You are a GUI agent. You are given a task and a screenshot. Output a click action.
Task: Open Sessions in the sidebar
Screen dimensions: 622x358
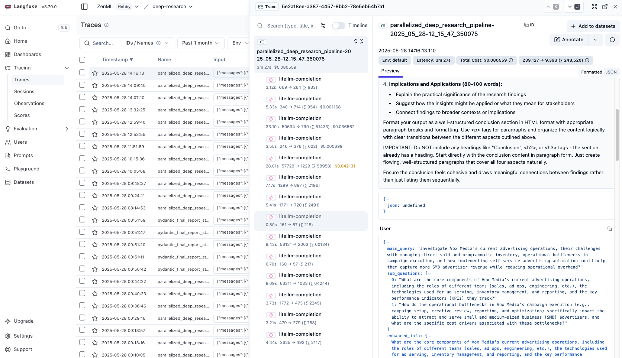24,92
